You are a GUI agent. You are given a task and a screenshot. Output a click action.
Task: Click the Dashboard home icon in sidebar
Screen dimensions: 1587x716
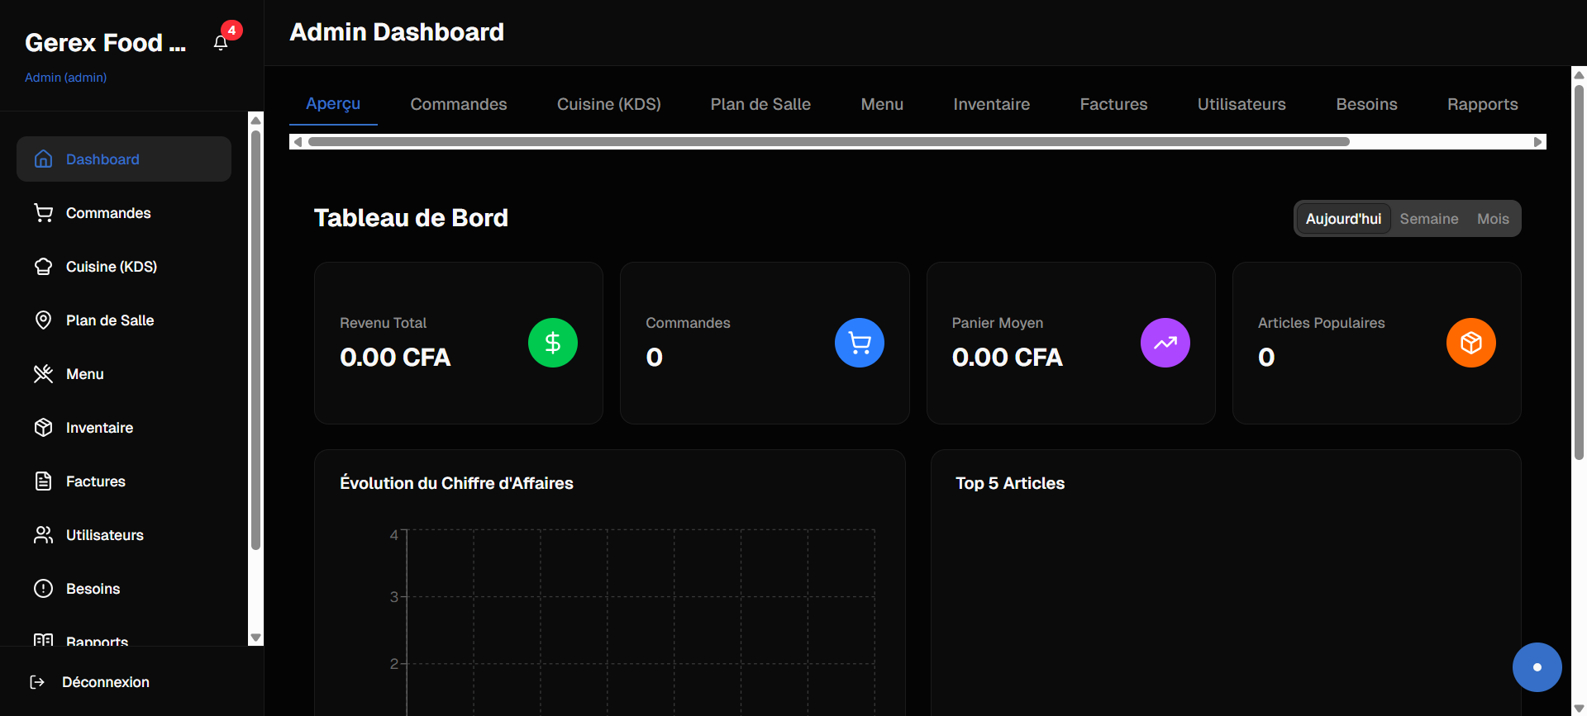coord(44,159)
